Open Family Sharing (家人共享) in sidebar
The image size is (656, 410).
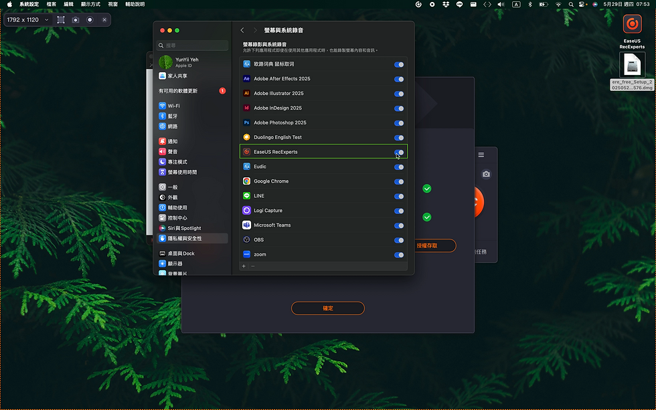pyautogui.click(x=193, y=76)
